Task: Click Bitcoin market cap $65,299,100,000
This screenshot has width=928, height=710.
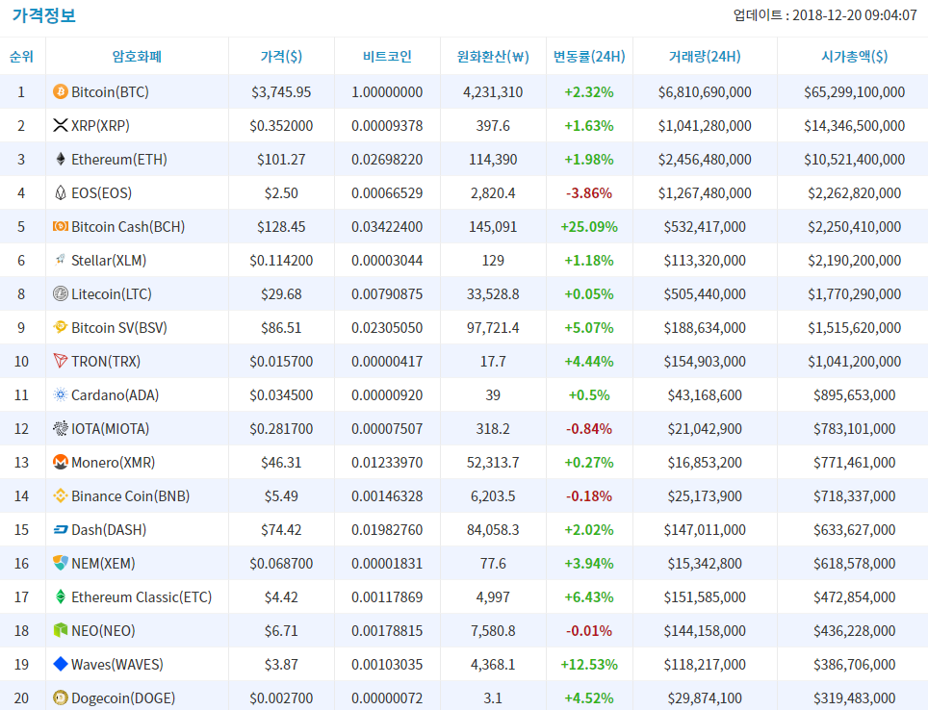Action: click(x=855, y=92)
